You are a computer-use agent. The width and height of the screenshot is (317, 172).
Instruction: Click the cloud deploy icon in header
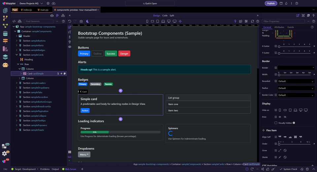(53, 3)
